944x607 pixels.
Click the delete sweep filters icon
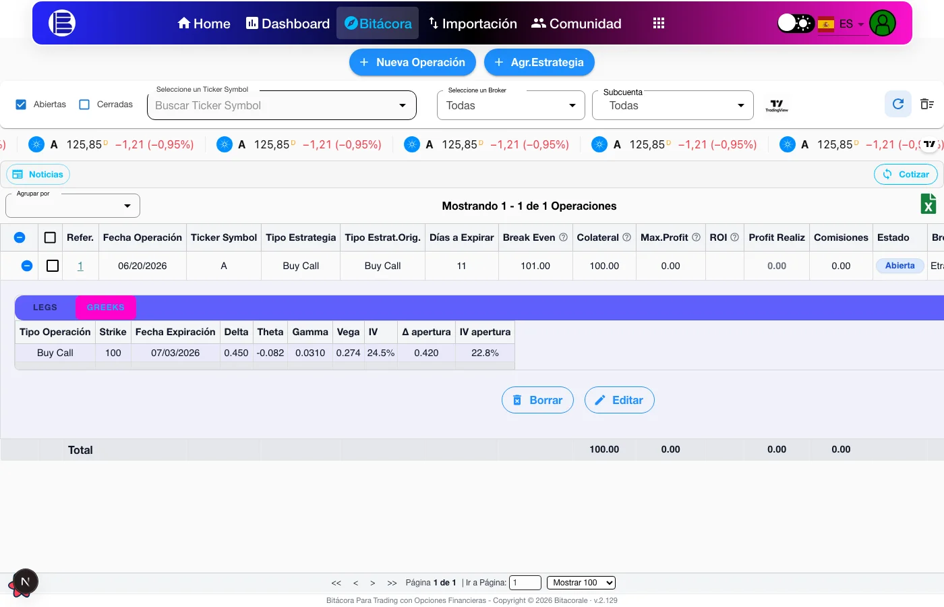pyautogui.click(x=927, y=104)
